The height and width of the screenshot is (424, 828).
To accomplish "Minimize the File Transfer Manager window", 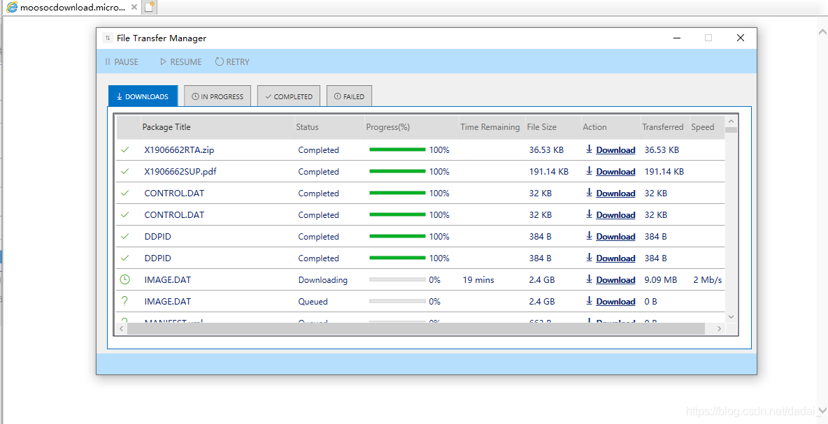I will (677, 38).
